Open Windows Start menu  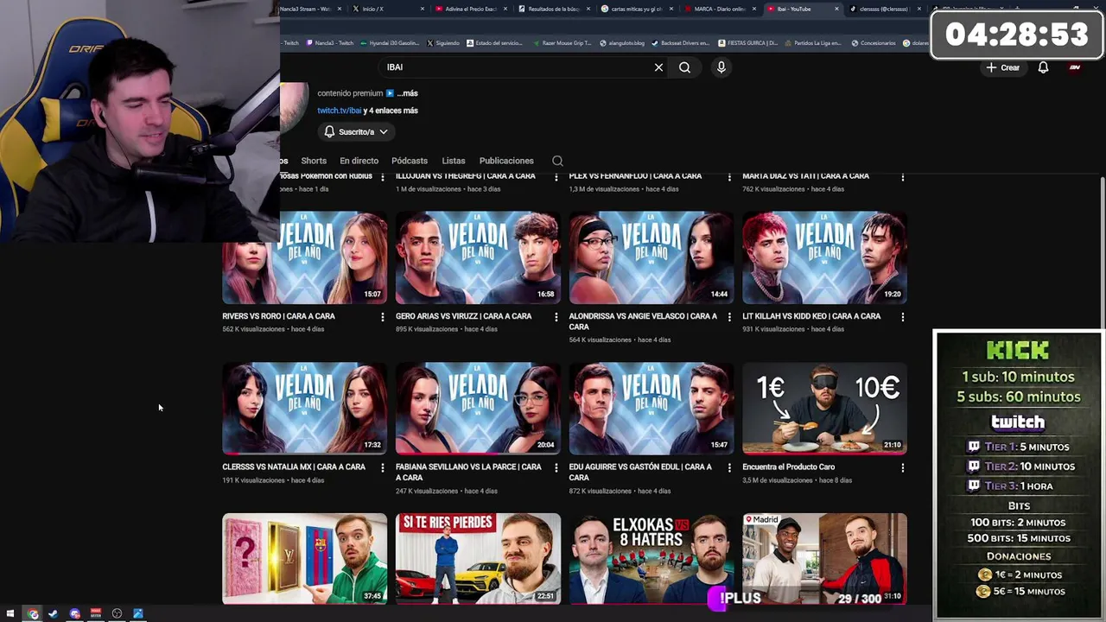(11, 613)
